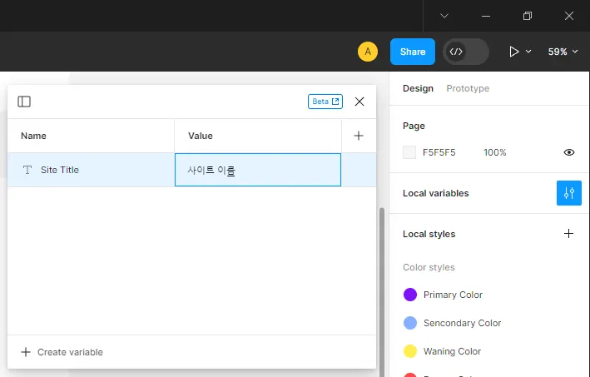Toggle page background visibility eye
The height and width of the screenshot is (377, 590).
569,152
